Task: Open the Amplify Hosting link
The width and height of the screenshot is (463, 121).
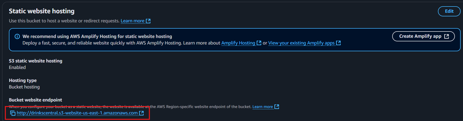Action: (238, 43)
